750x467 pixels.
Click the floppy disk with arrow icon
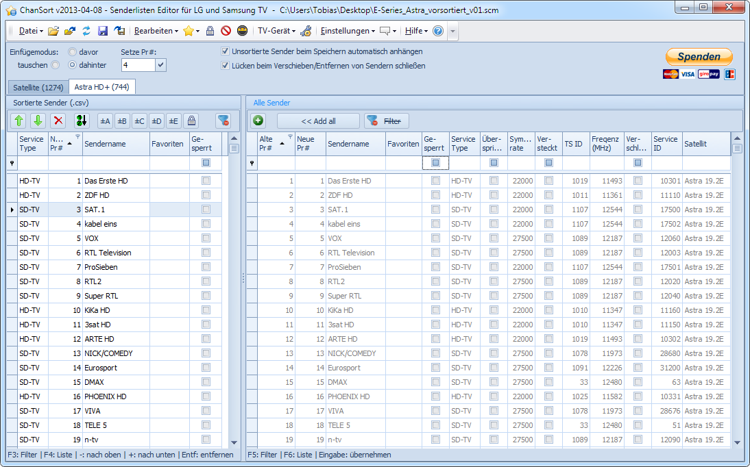pyautogui.click(x=119, y=31)
